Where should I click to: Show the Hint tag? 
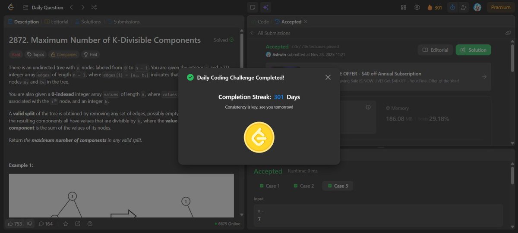[x=91, y=55]
